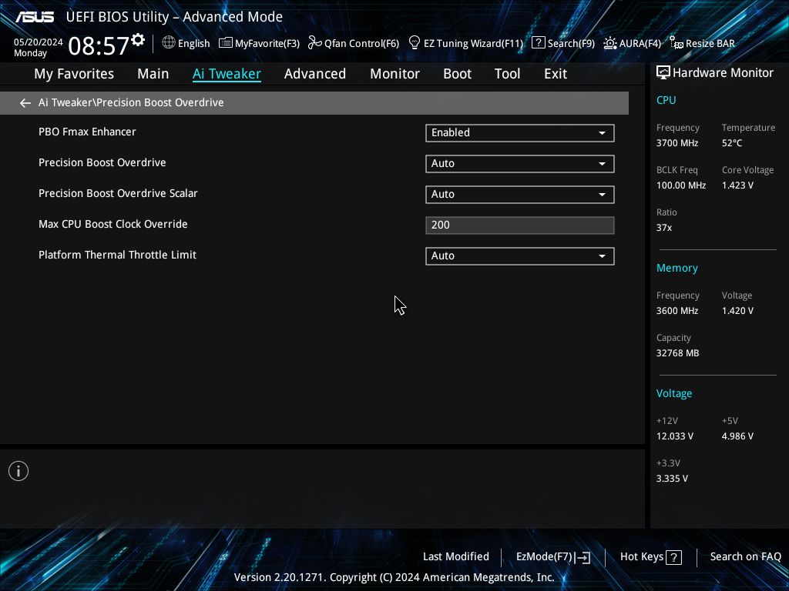Image resolution: width=789 pixels, height=591 pixels.
Task: Click the globe language icon
Action: coord(169,43)
